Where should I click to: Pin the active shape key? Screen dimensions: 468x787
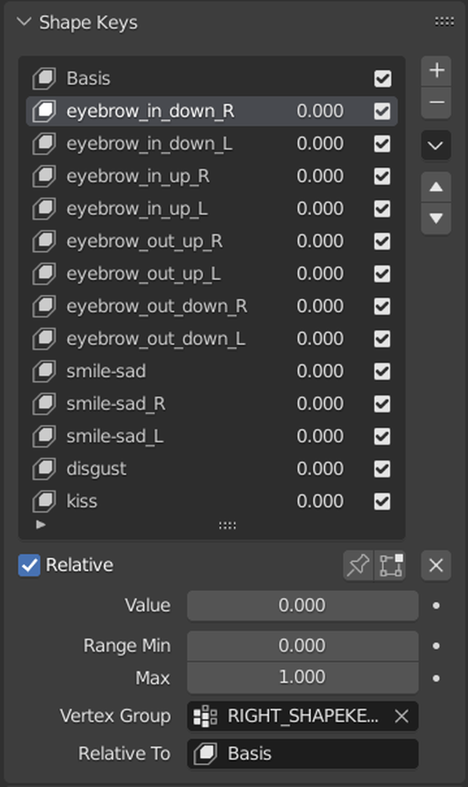tap(358, 564)
